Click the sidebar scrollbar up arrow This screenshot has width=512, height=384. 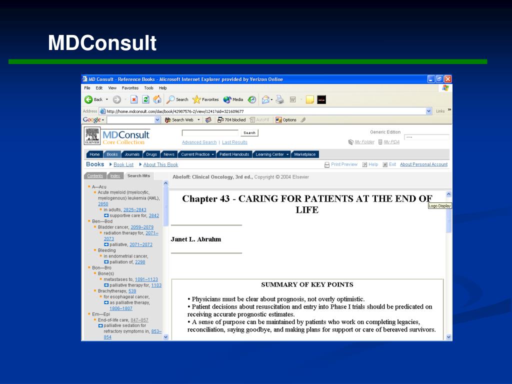[x=165, y=183]
